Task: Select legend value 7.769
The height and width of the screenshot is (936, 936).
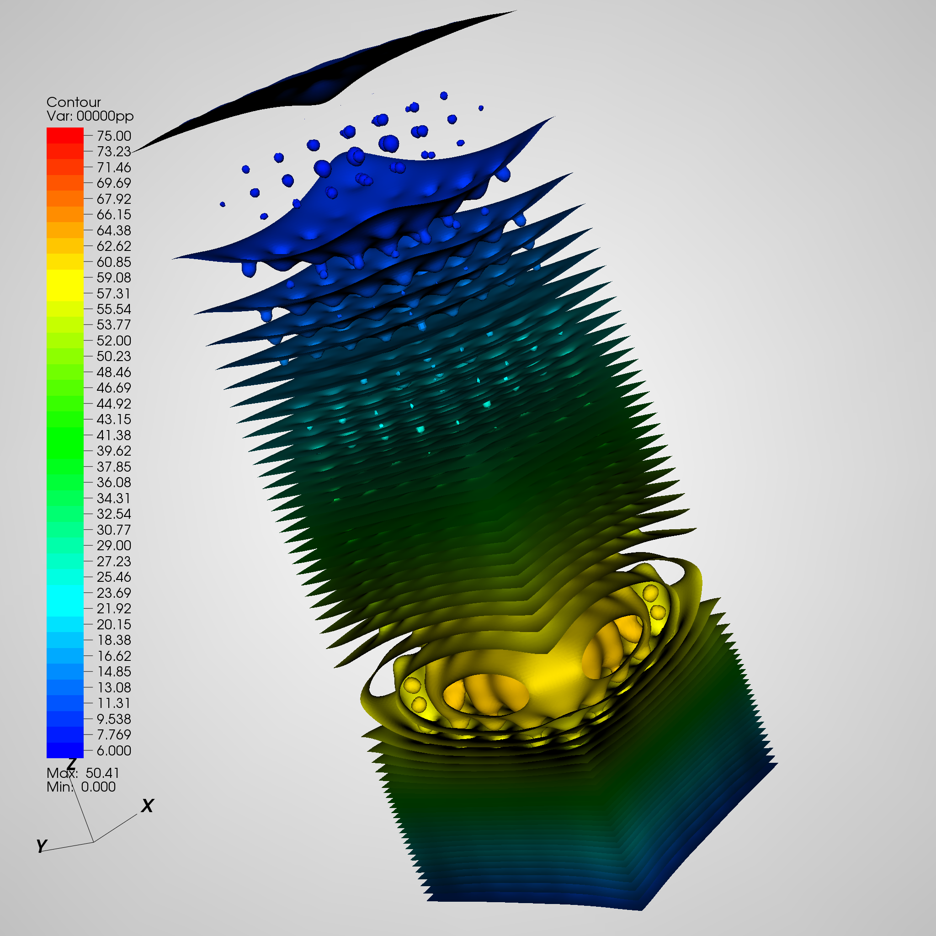Action: pos(114,734)
